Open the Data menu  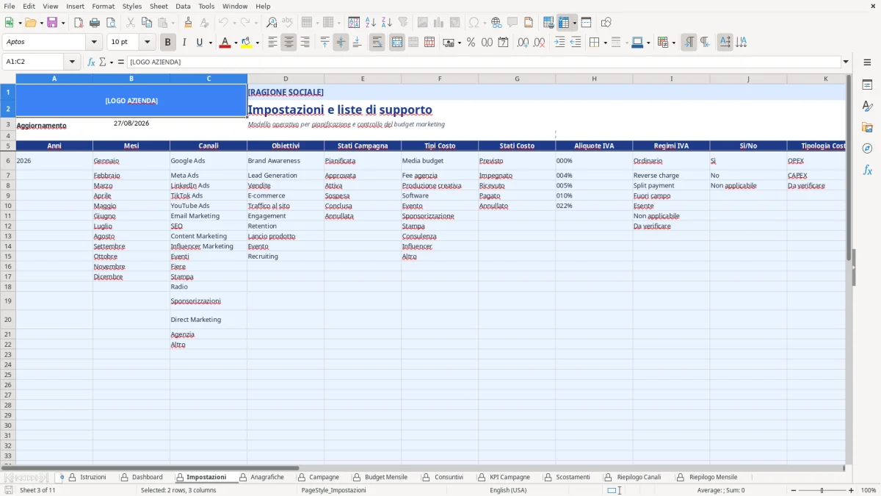(183, 6)
